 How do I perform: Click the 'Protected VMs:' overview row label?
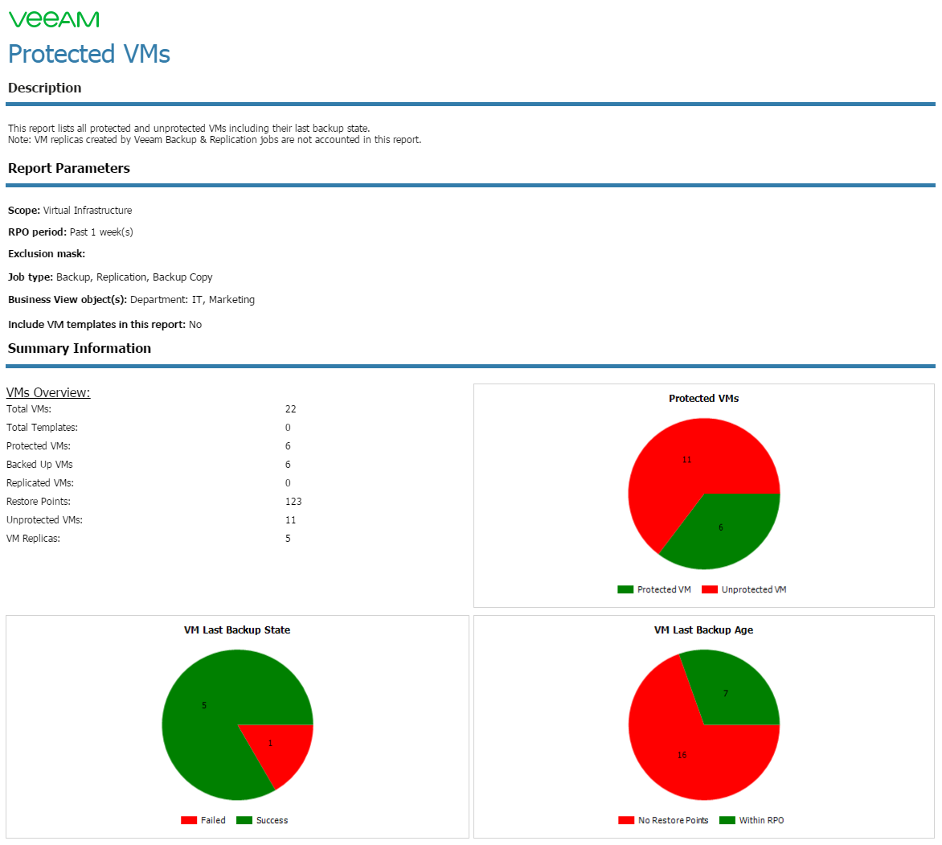(x=39, y=446)
